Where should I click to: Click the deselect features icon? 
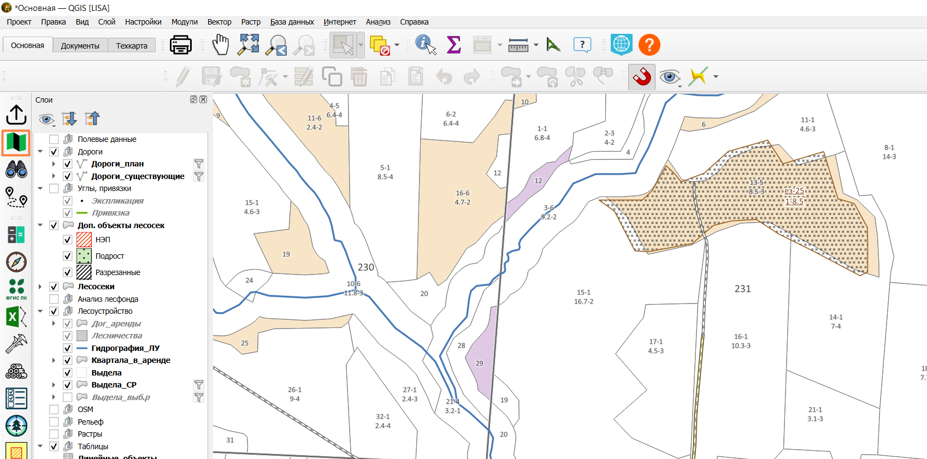pos(379,45)
